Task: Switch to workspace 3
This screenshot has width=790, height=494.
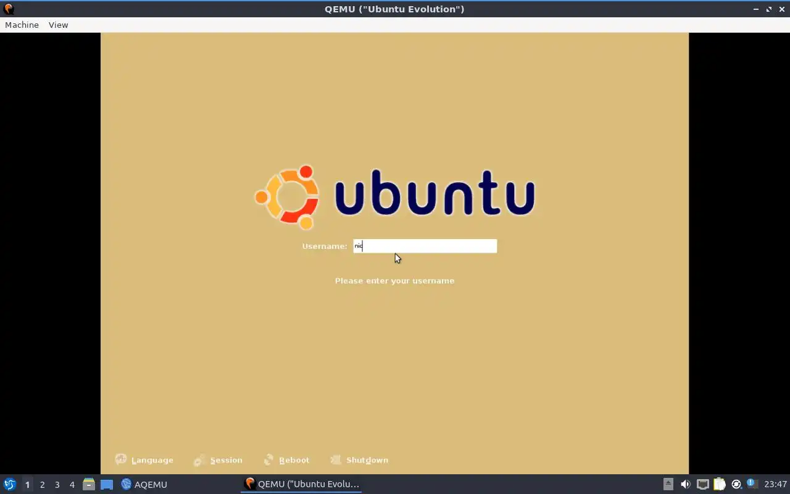Action: click(x=57, y=485)
